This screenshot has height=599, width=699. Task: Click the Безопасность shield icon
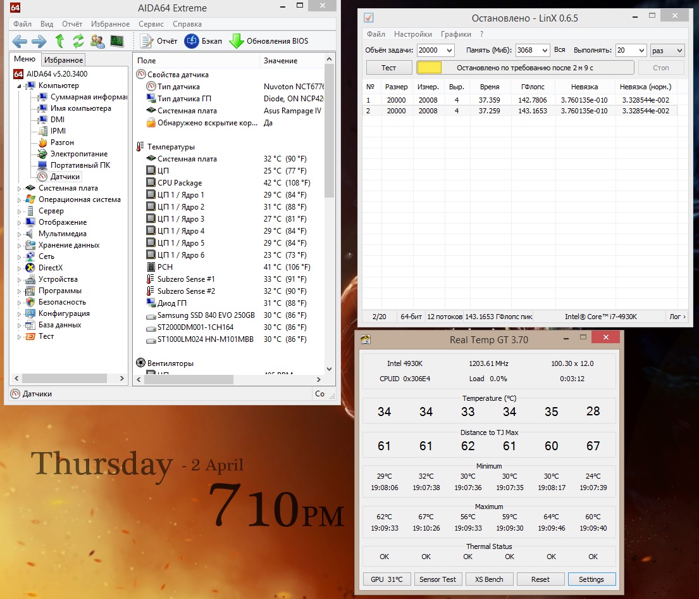click(30, 302)
